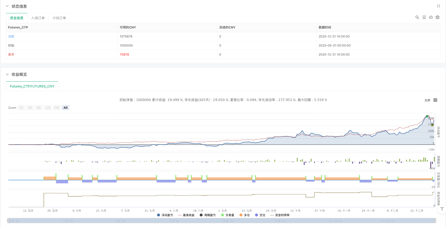Toggle the 基准收益 legend series
The image size is (446, 227).
[x=186, y=215]
